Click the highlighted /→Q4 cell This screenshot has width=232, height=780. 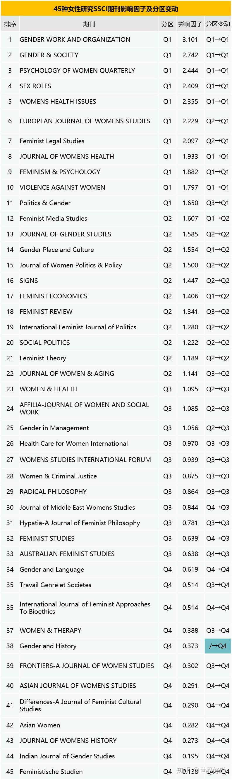(x=217, y=646)
